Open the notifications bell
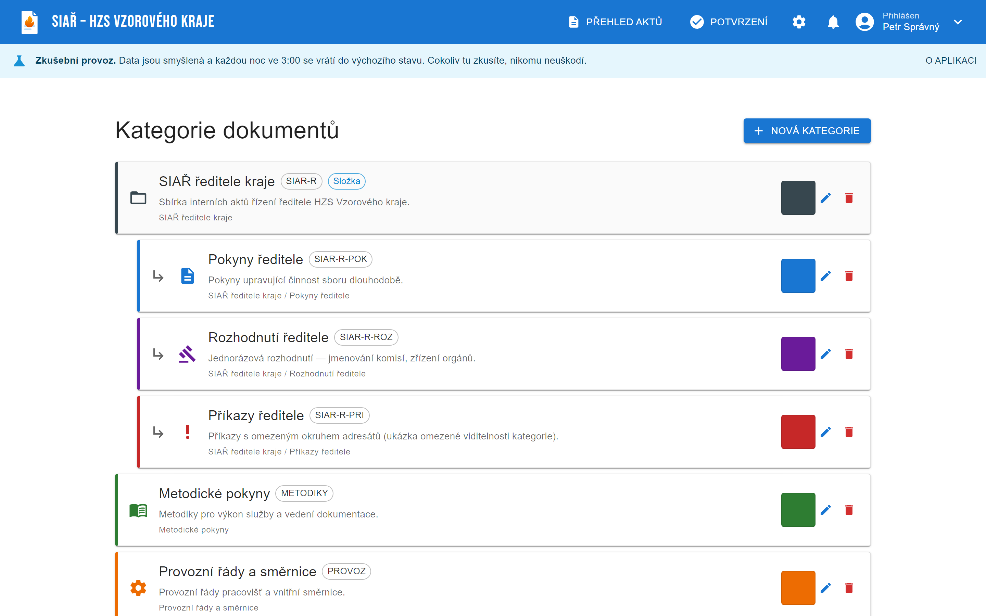Image resolution: width=986 pixels, height=616 pixels. coord(833,22)
